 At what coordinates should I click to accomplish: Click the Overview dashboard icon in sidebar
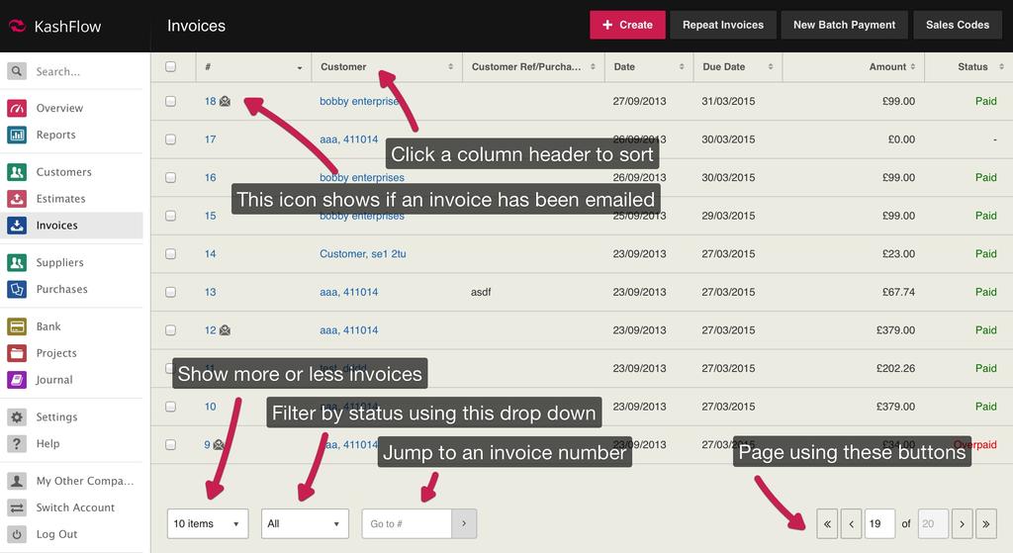click(x=17, y=108)
